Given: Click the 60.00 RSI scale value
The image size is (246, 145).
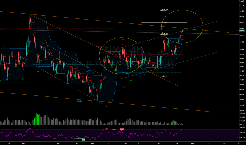Looking at the screenshot, I should pos(242,132).
